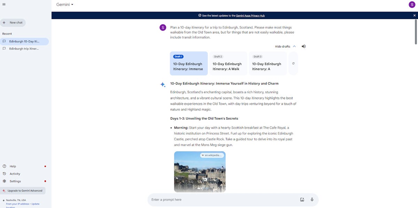Start a New chat
The width and height of the screenshot is (418, 208).
(13, 23)
